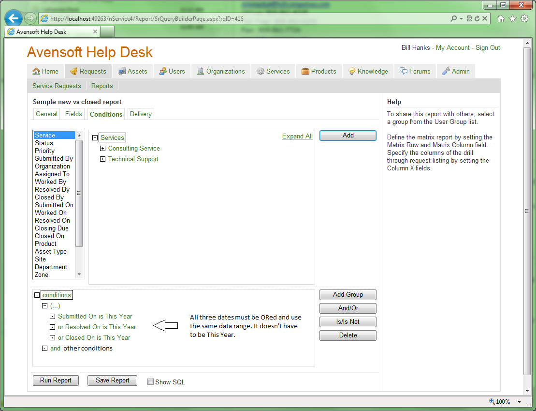Switch to the Delivery tab
The height and width of the screenshot is (411, 536).
coord(141,114)
